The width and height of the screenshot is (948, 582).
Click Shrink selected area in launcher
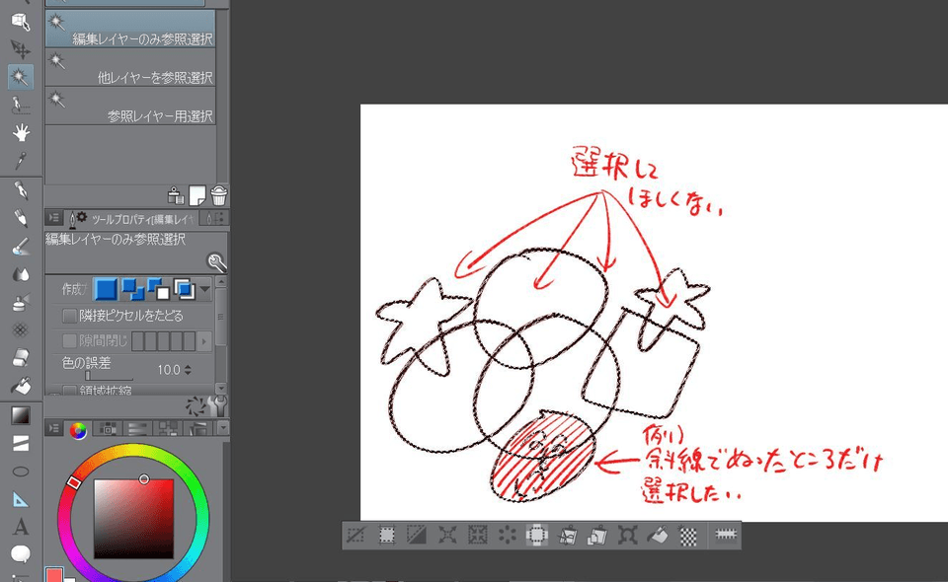coord(477,535)
